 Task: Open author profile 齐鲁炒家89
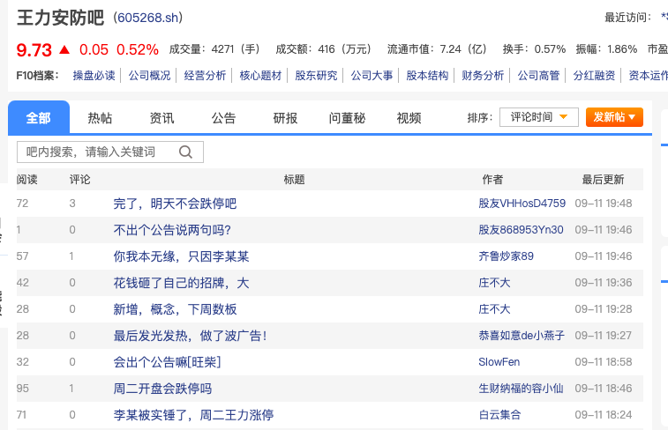pos(507,256)
